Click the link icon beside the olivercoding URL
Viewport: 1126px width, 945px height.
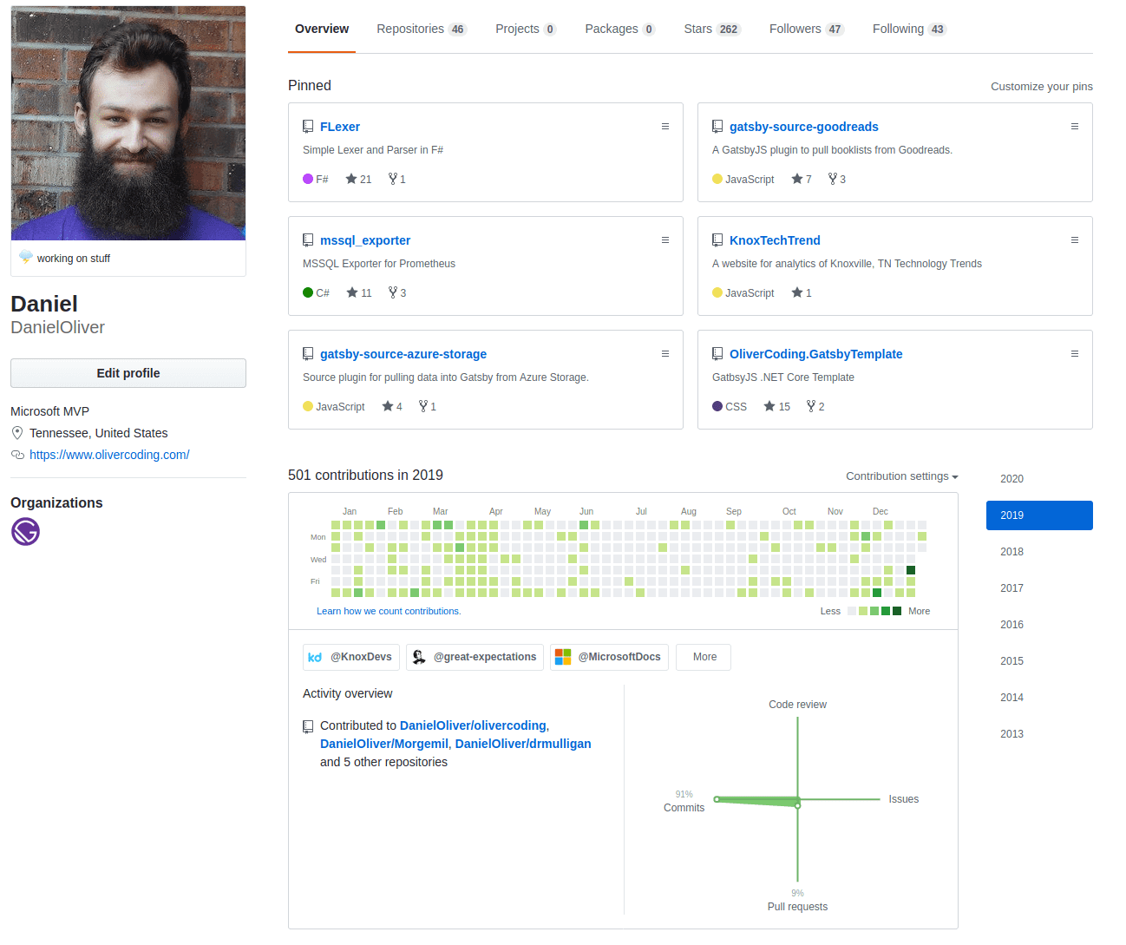click(x=17, y=454)
